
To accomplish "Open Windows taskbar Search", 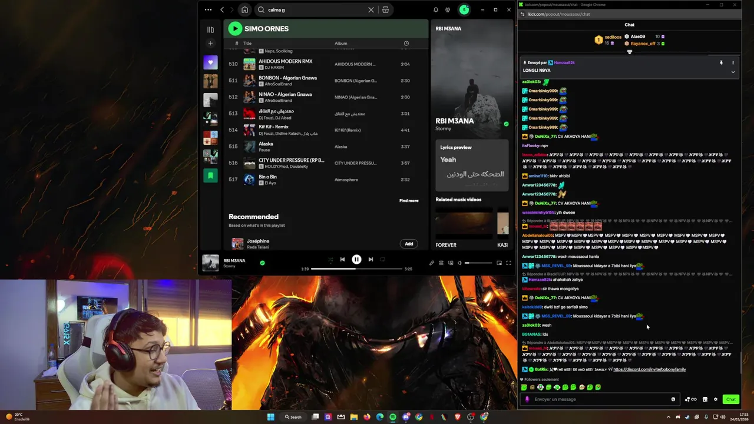I will 293,417.
